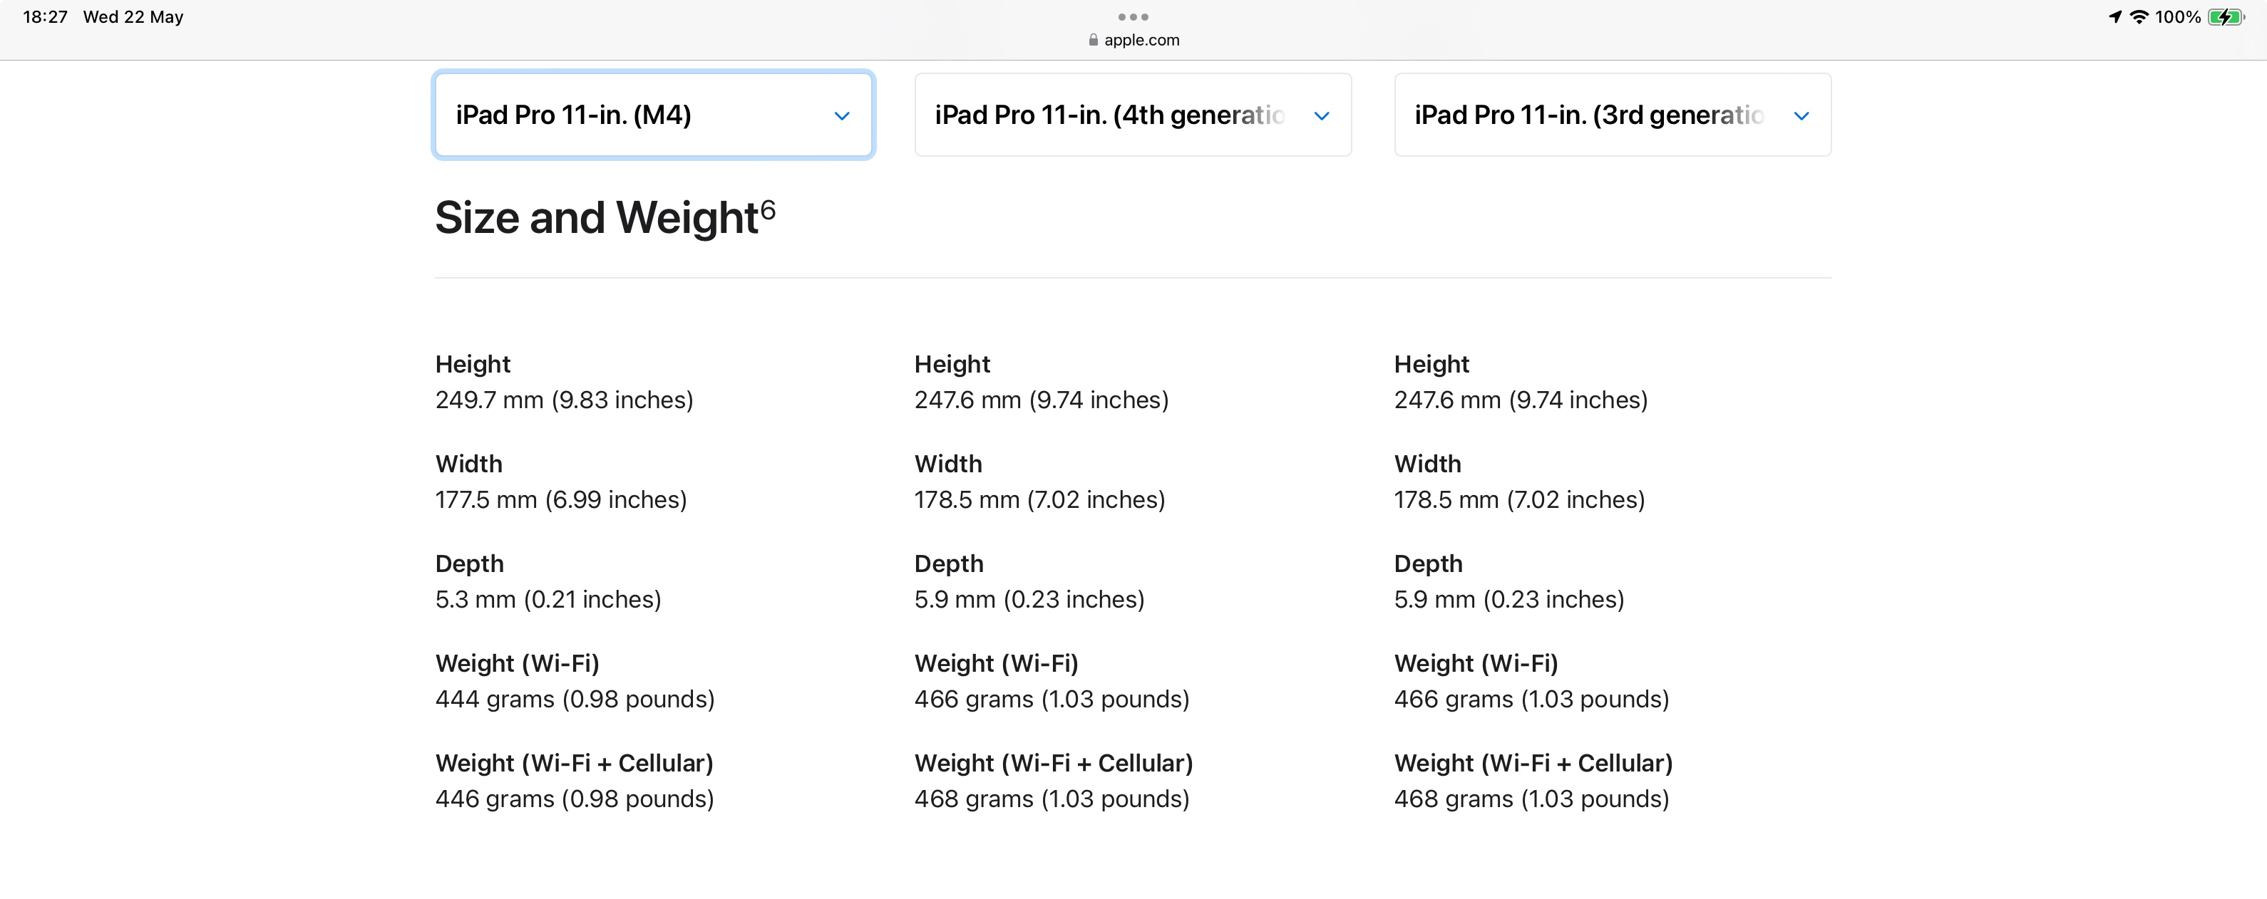The width and height of the screenshot is (2267, 899).
Task: Click the Size and Weight heading
Action: point(597,218)
